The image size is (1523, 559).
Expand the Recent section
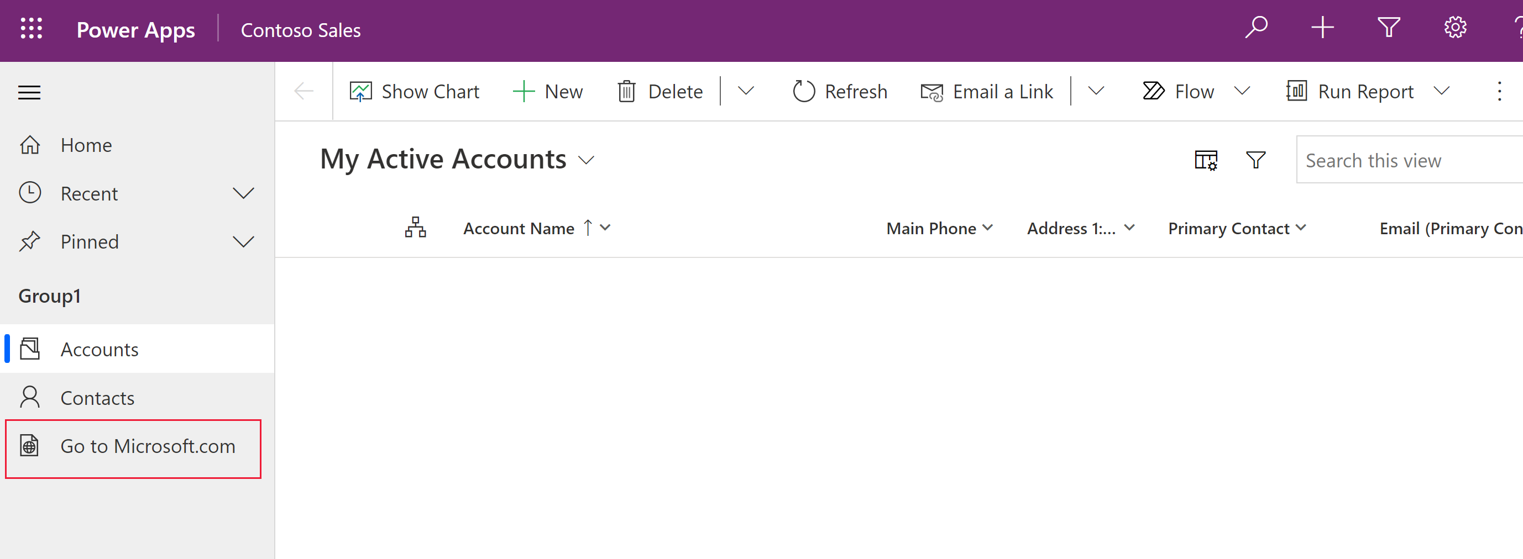coord(243,193)
